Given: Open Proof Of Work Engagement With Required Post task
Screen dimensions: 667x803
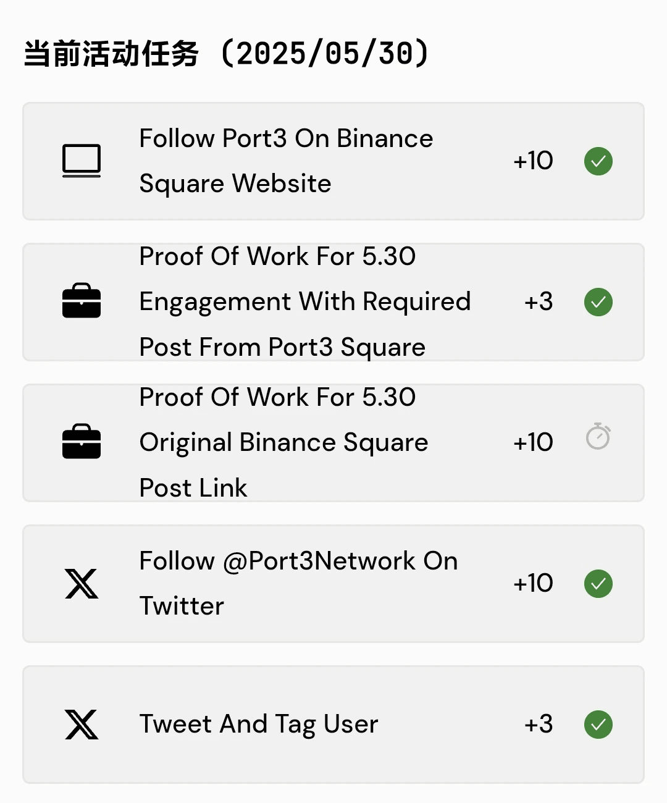Looking at the screenshot, I should [x=333, y=302].
